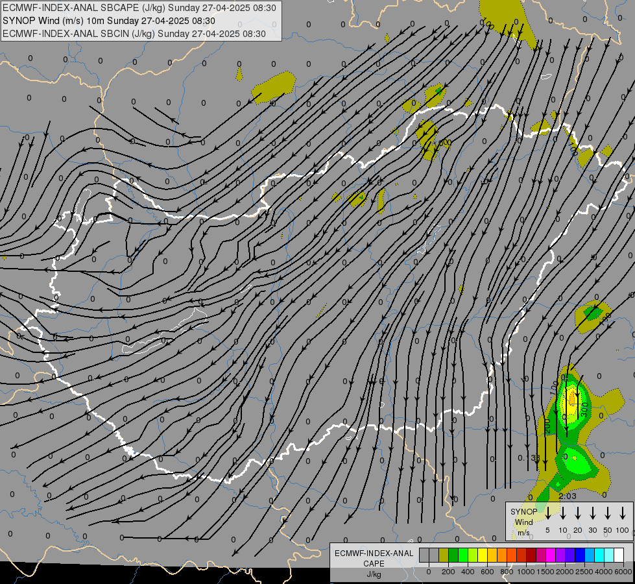Click the SYNOP label in the wind legend
Image resolution: width=635 pixels, height=584 pixels.
[523, 511]
